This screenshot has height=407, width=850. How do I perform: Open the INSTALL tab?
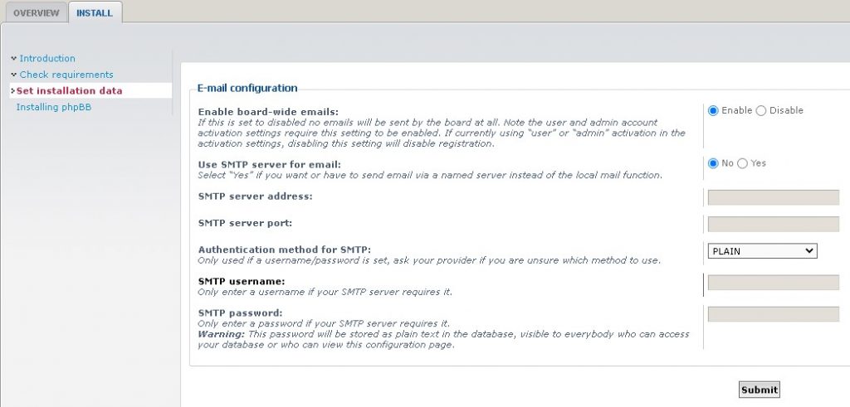tap(95, 12)
